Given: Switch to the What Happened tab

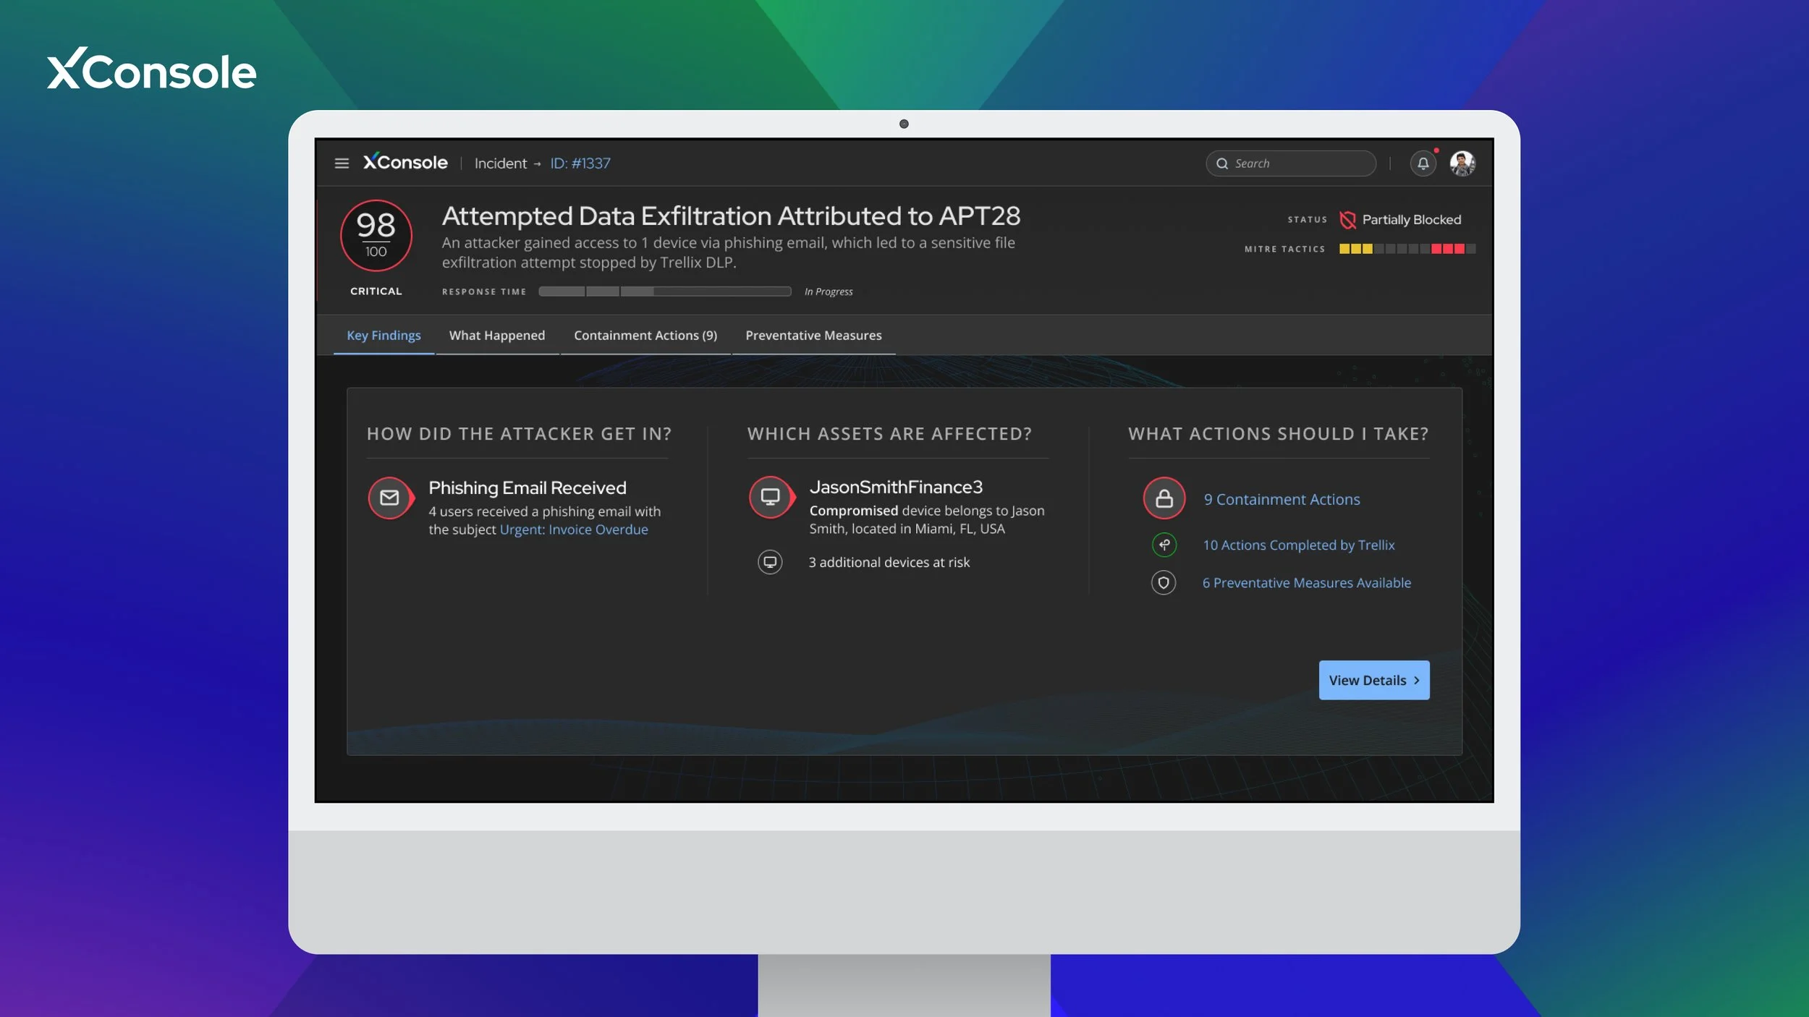Looking at the screenshot, I should click(496, 336).
